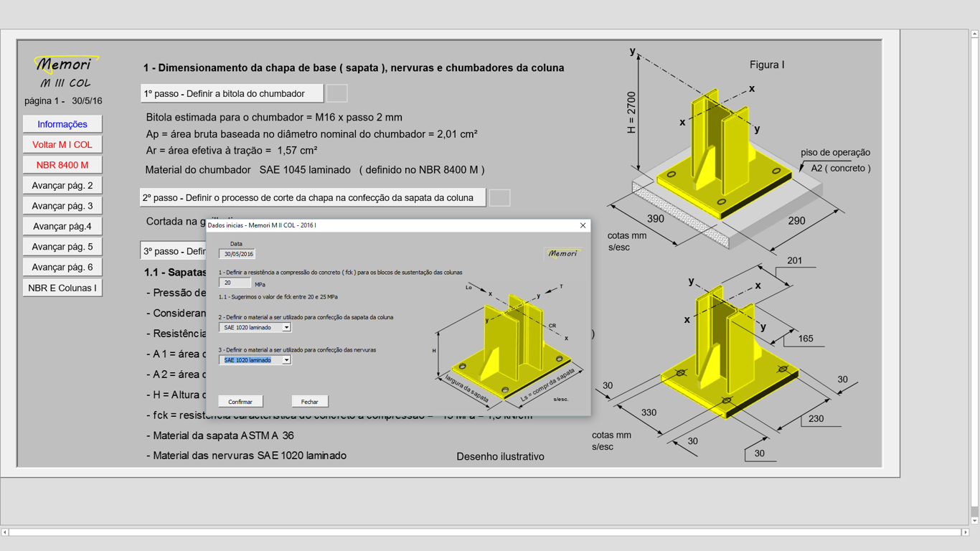The width and height of the screenshot is (980, 551).
Task: Go to Avançar pág. 3
Action: [x=62, y=206]
